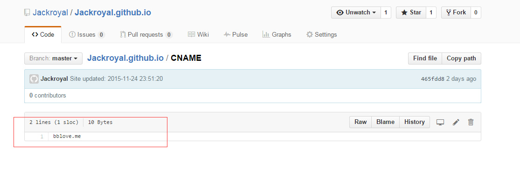This screenshot has height=169, width=520.
Task: Edit the file with the pencil icon
Action: tap(456, 123)
